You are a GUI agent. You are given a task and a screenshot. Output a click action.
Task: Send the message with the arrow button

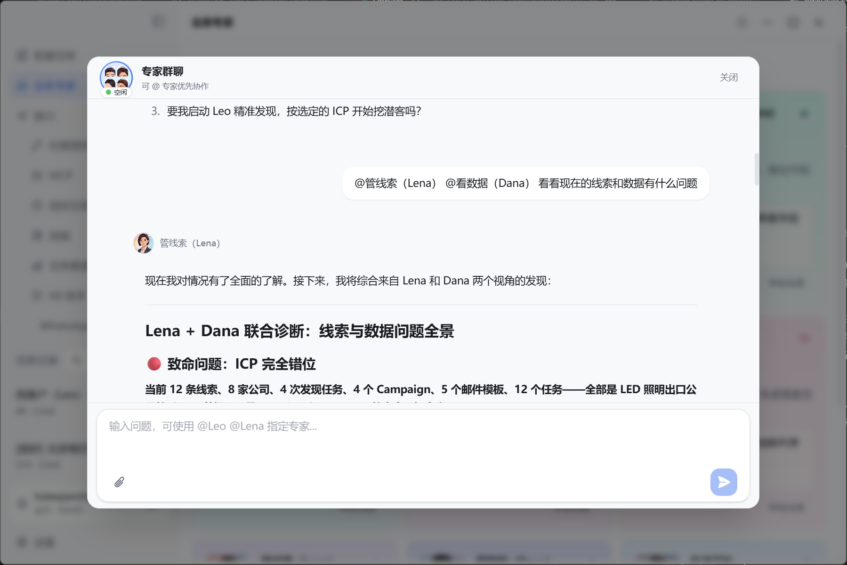coord(724,482)
